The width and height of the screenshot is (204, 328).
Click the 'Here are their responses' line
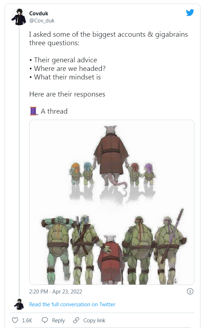click(67, 94)
